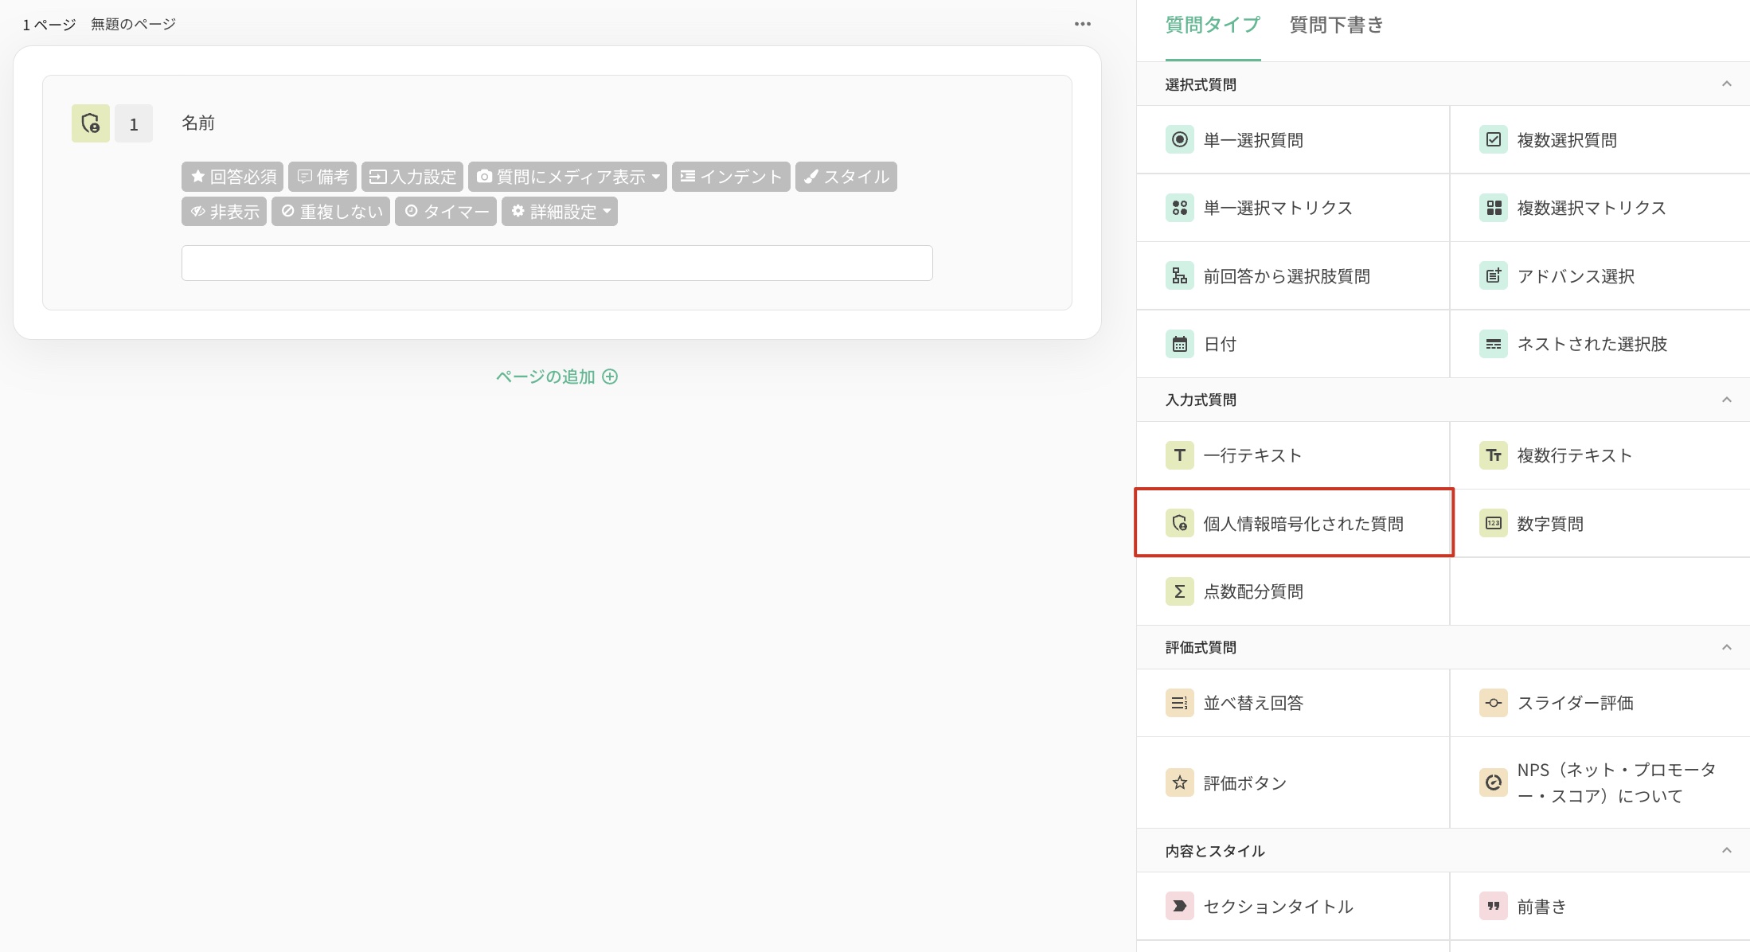
Task: Toggle 非表示 hidden setting on question 1
Action: pyautogui.click(x=224, y=212)
